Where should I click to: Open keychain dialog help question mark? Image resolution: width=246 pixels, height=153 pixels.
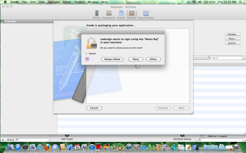[x=87, y=59]
